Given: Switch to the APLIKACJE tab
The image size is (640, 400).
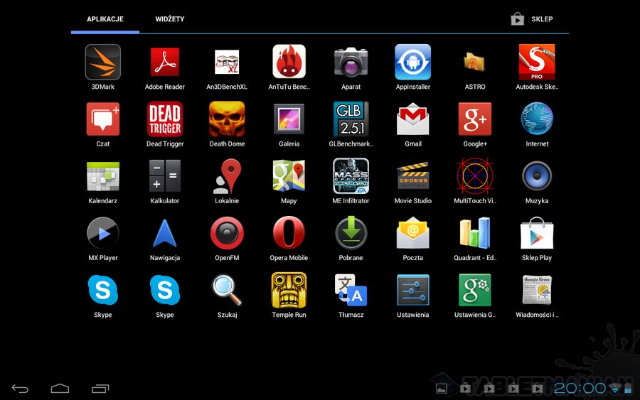Looking at the screenshot, I should [x=105, y=19].
